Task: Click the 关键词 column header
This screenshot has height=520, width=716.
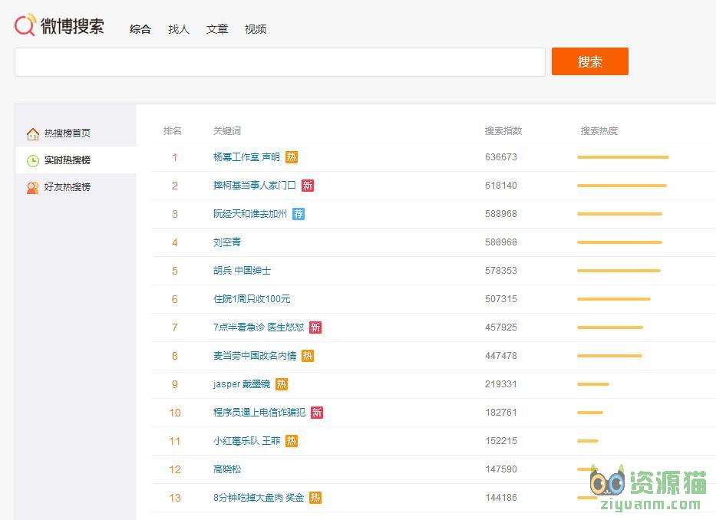Action: (227, 131)
